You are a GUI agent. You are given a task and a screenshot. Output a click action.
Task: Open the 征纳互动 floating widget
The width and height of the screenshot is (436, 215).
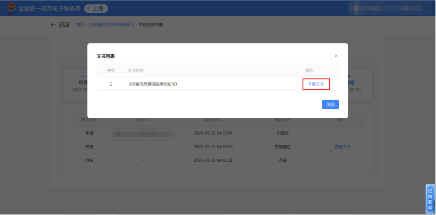click(430, 199)
